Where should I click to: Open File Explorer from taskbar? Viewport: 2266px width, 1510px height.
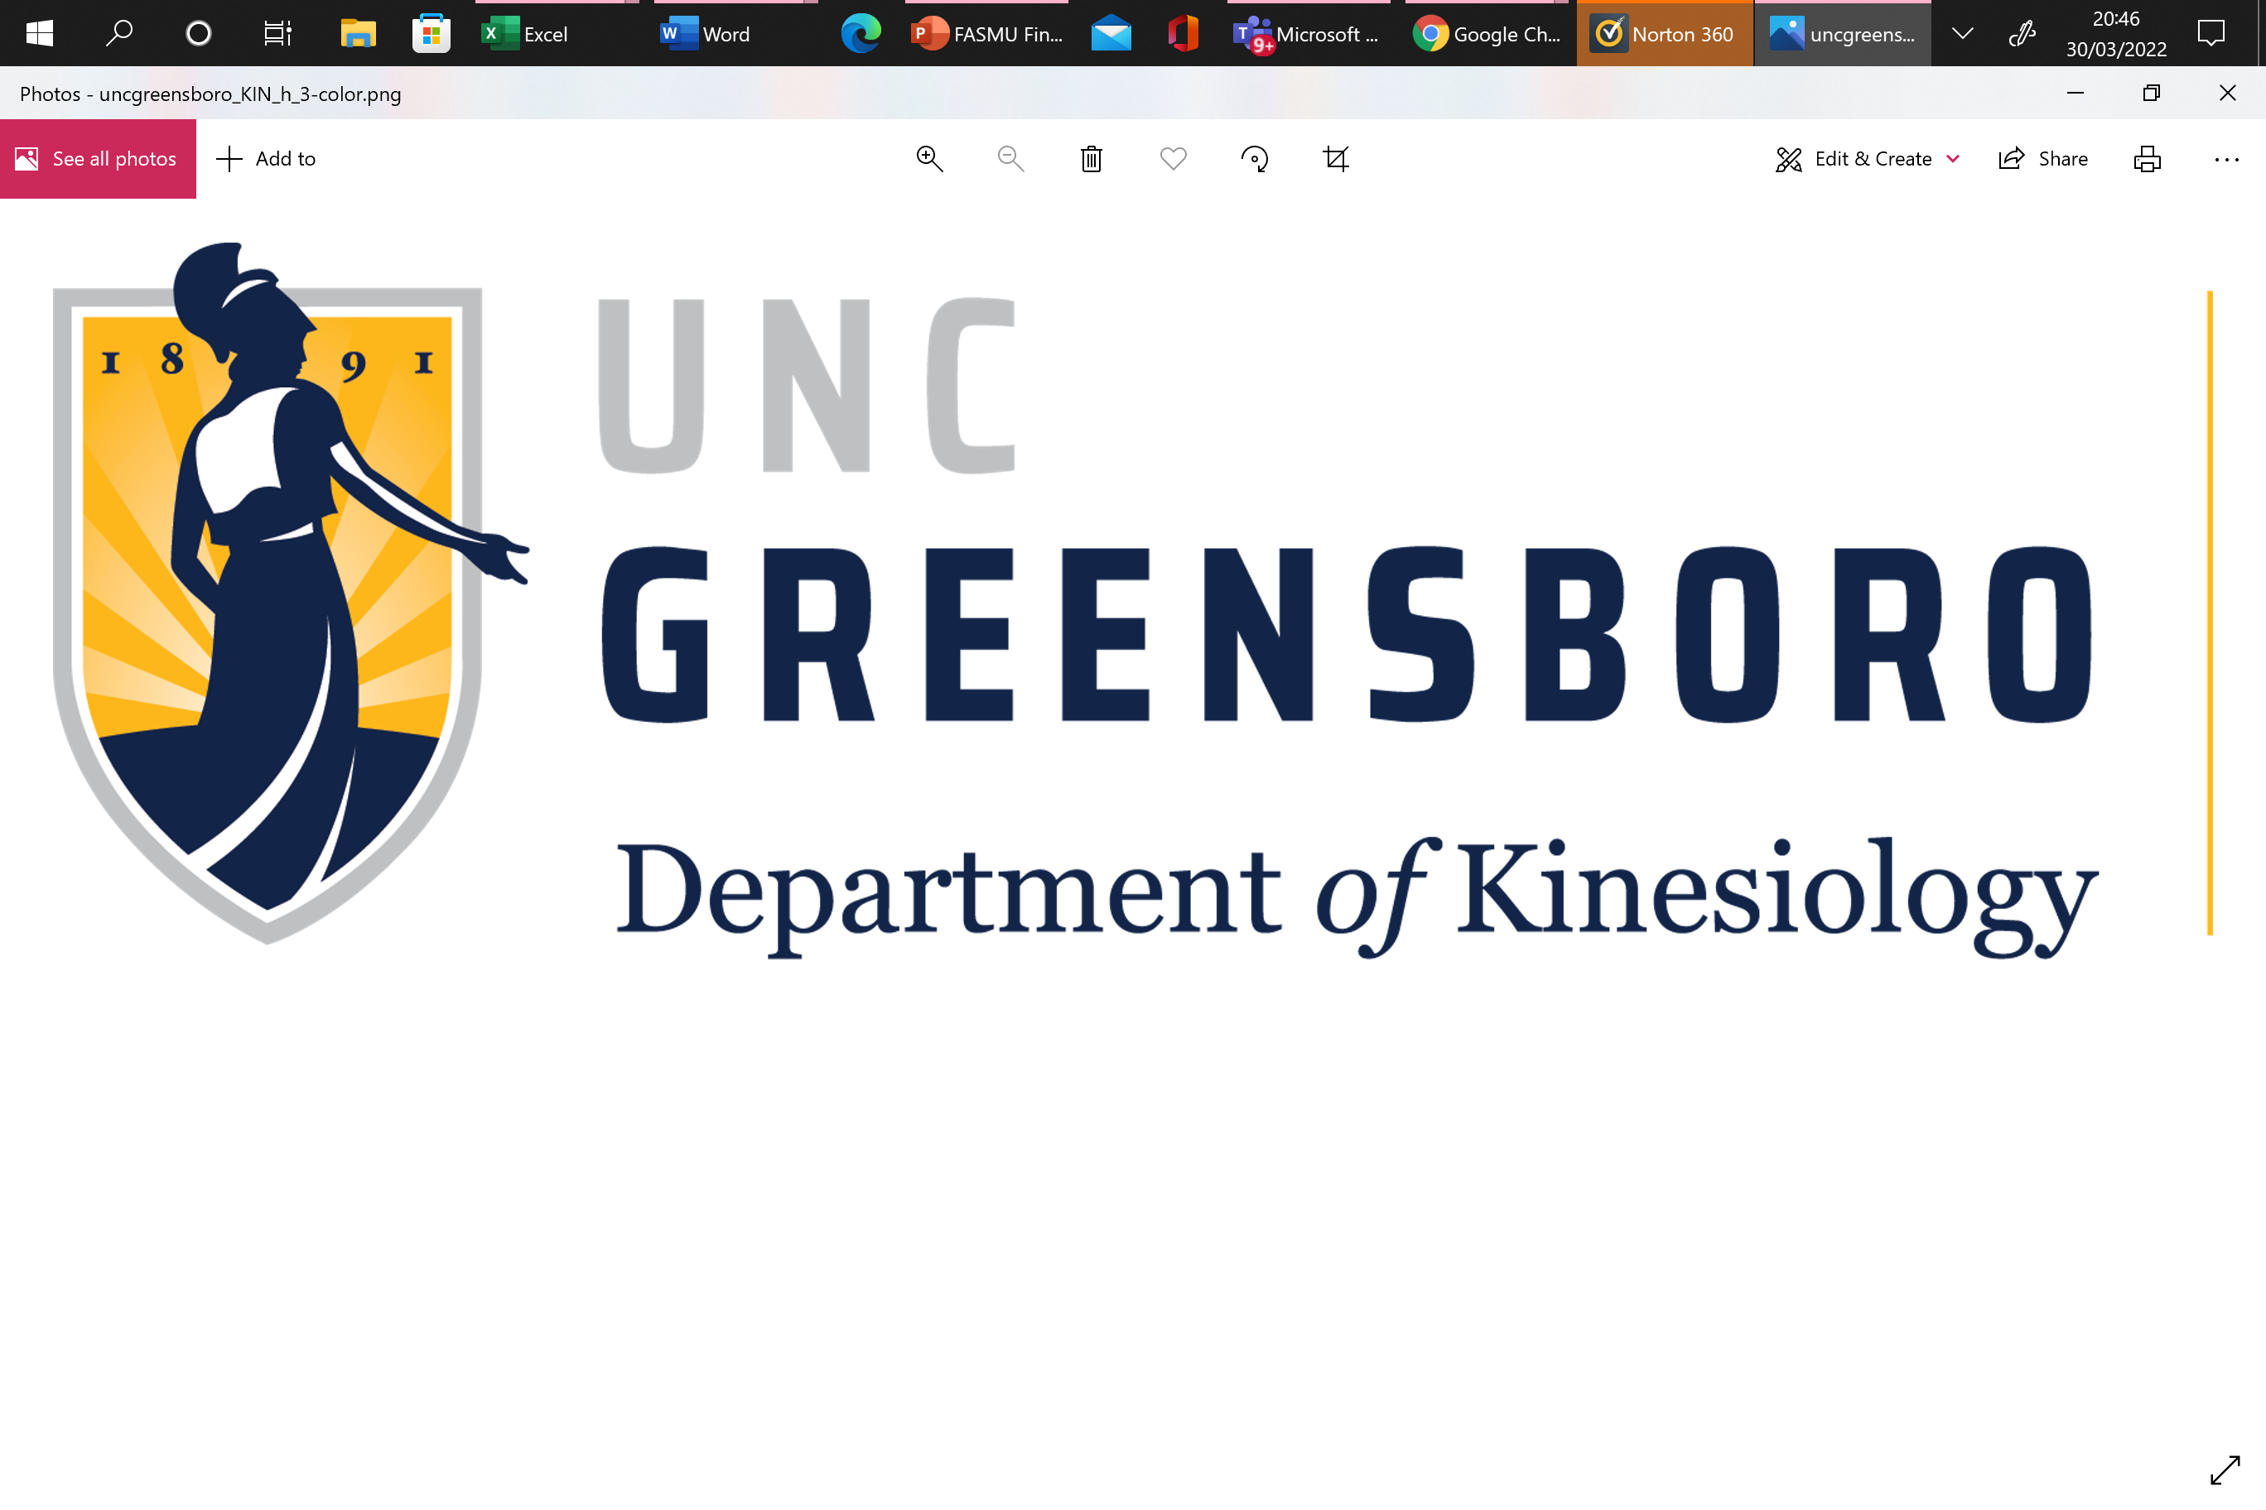click(358, 34)
